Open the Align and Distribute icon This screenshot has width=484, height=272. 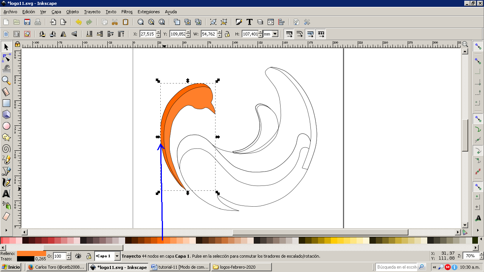(281, 22)
